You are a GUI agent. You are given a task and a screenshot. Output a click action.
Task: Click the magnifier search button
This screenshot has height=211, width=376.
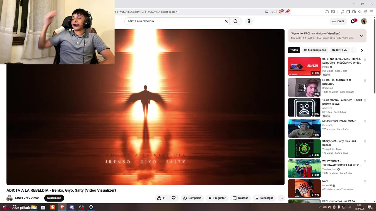point(236,21)
